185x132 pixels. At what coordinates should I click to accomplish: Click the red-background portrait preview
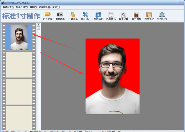click(x=112, y=76)
